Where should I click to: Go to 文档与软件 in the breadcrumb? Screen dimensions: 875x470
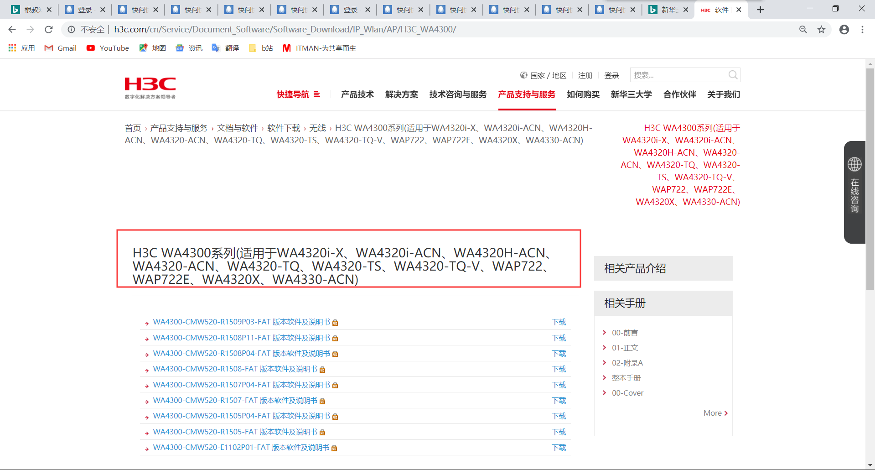point(238,128)
